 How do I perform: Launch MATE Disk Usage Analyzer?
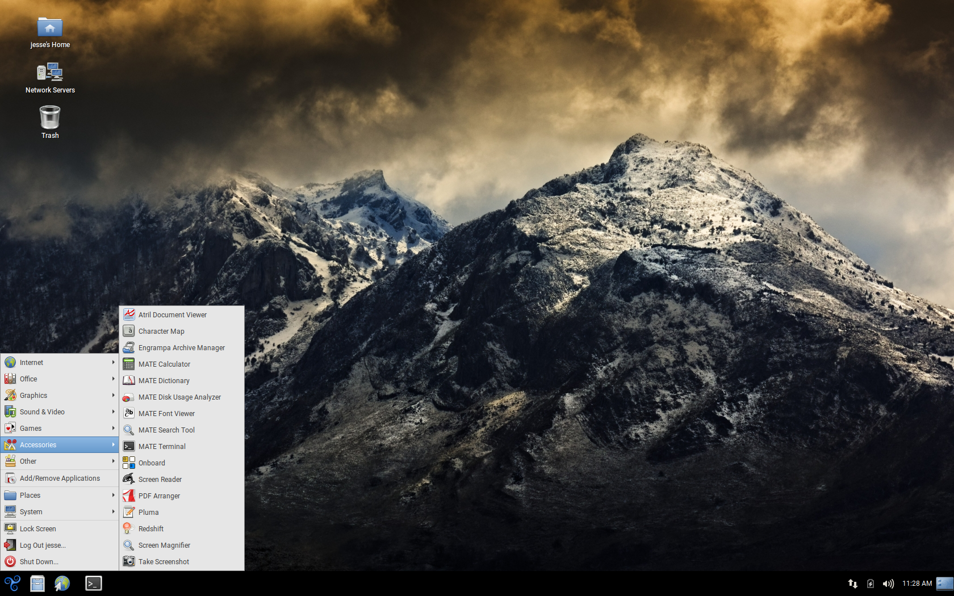tap(182, 397)
